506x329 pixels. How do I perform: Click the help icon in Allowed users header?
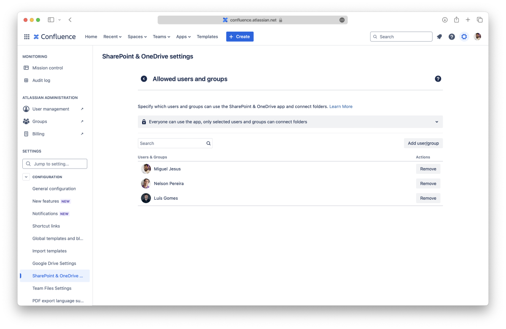[x=438, y=79]
